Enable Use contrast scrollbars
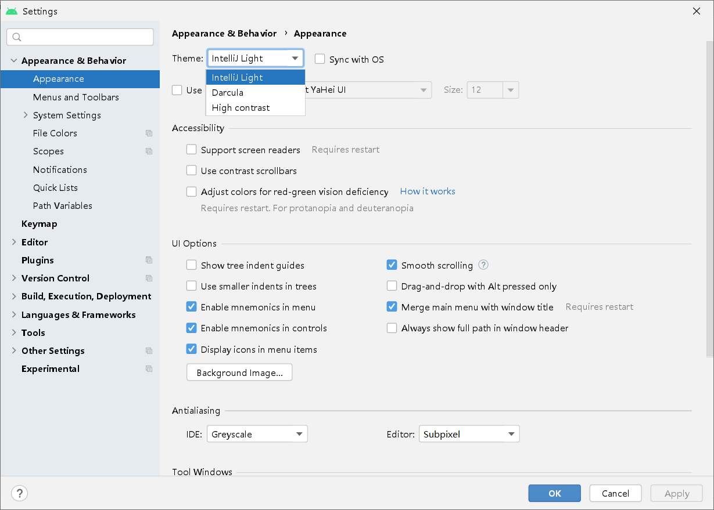The width and height of the screenshot is (714, 510). tap(192, 171)
